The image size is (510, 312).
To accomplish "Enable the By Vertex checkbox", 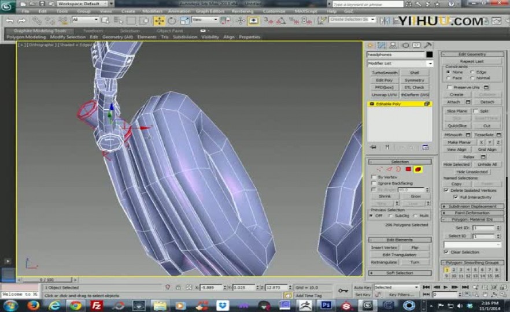I will (x=374, y=177).
